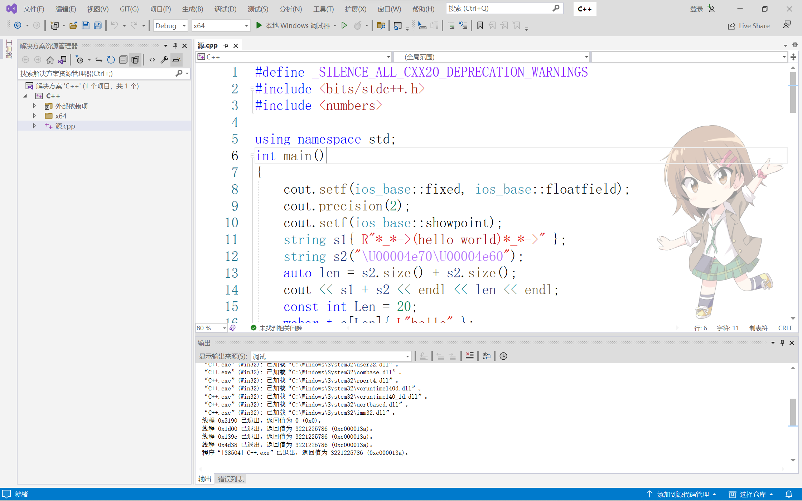Click the Hot Reload flame icon
The height and width of the screenshot is (501, 802).
(x=358, y=25)
